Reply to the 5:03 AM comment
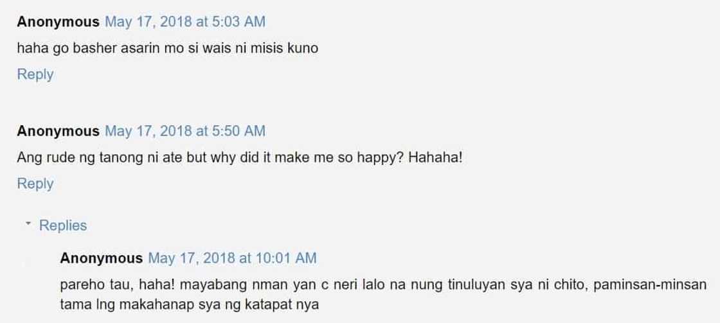The width and height of the screenshot is (720, 323). [x=35, y=74]
